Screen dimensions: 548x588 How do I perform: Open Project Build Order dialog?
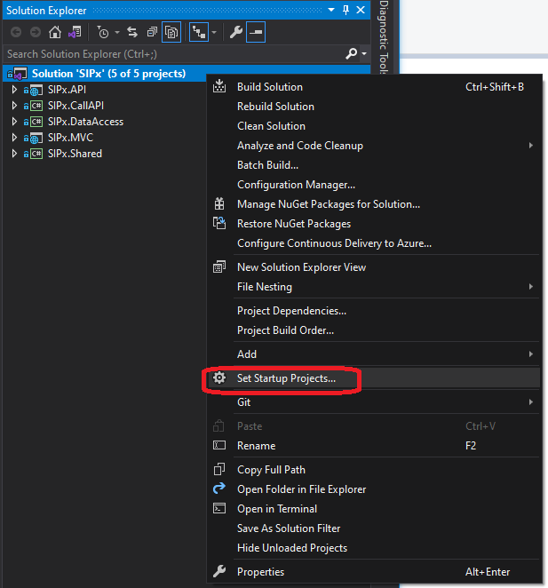[374, 330]
